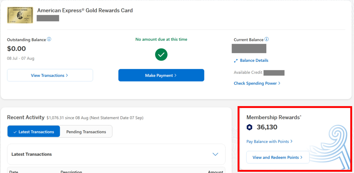Switch to the Pending Transactions tab
This screenshot has width=354, height=173.
point(86,132)
